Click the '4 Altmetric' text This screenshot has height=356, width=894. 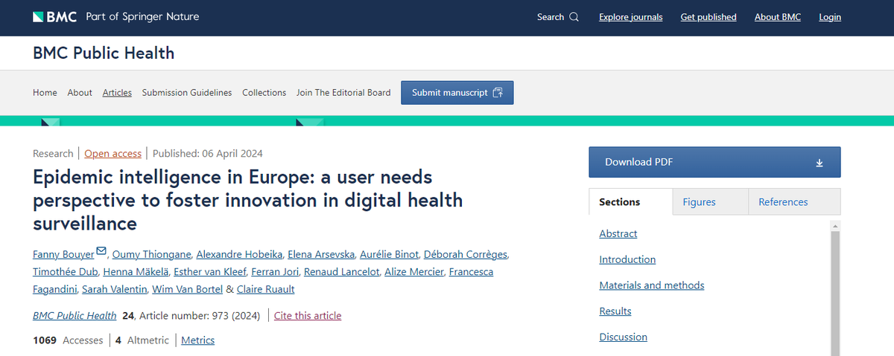pyautogui.click(x=142, y=340)
